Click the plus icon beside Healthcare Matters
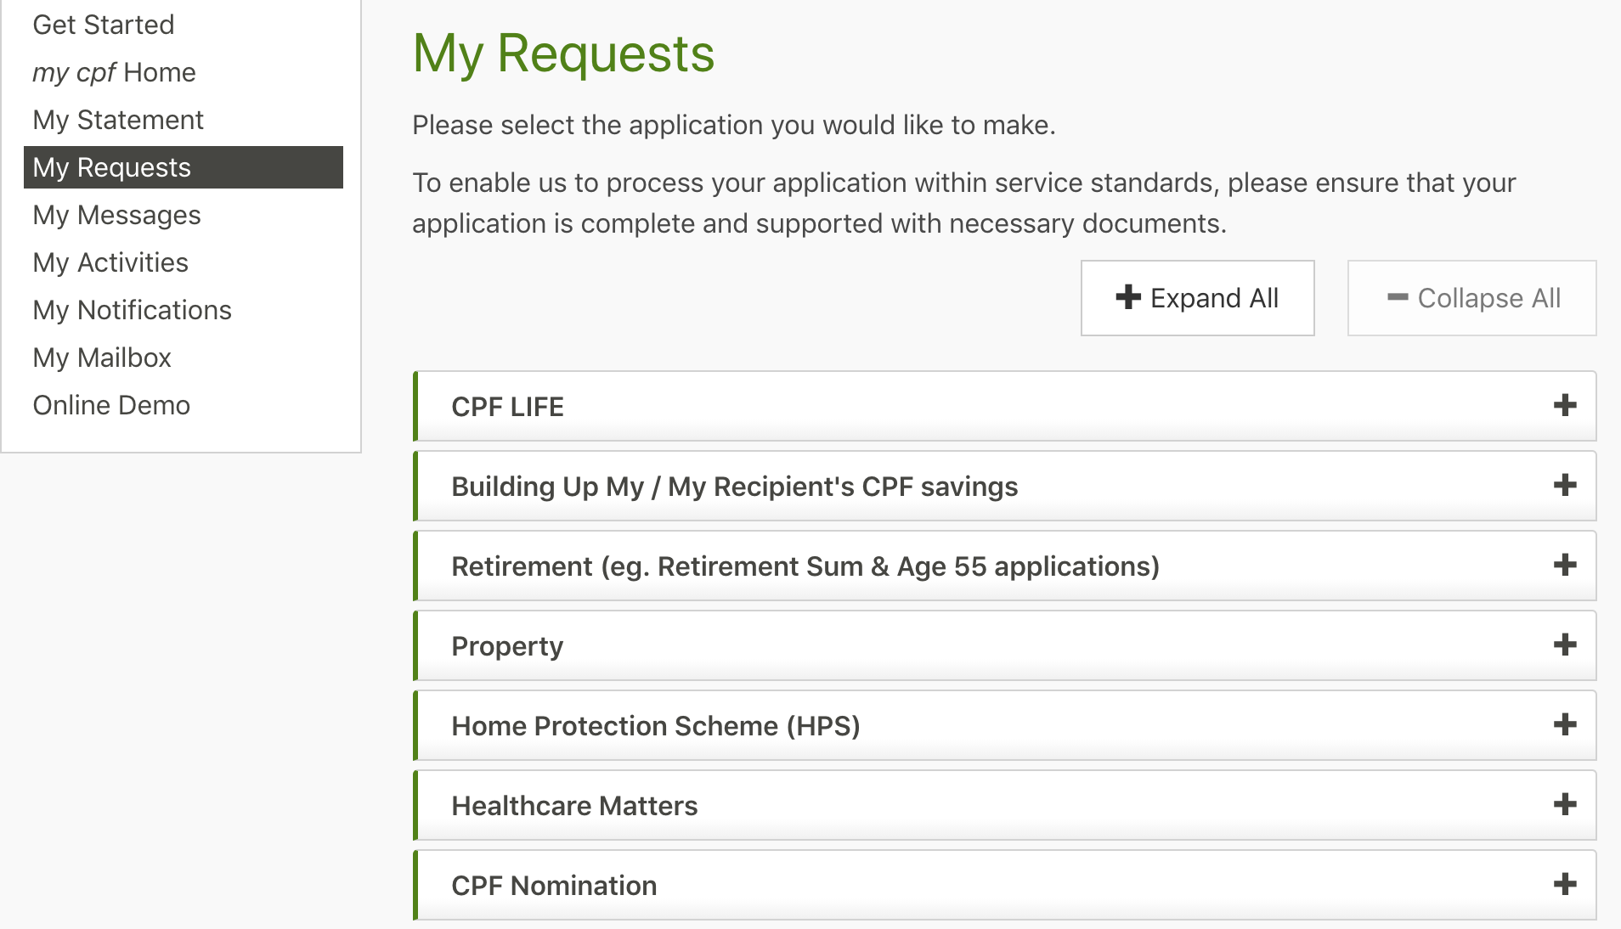This screenshot has height=929, width=1621. click(x=1565, y=805)
